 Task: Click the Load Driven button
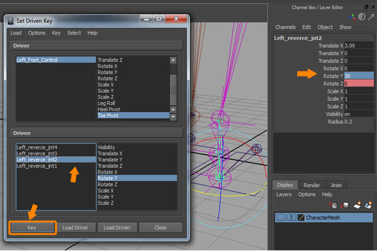coord(116,227)
